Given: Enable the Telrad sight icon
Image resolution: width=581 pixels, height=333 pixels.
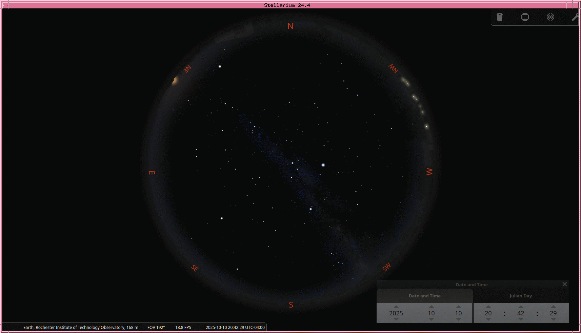Looking at the screenshot, I should tap(550, 17).
